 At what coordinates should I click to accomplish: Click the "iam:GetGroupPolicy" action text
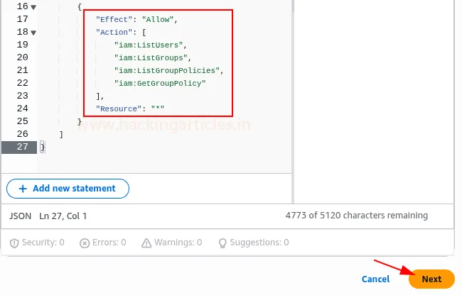pos(159,83)
